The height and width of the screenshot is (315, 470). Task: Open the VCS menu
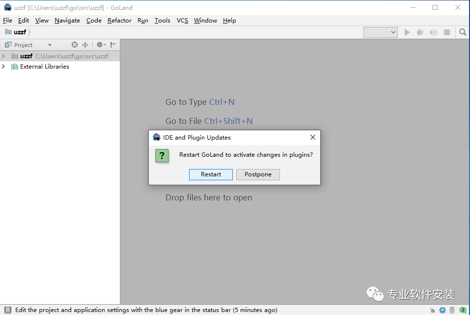pos(182,20)
